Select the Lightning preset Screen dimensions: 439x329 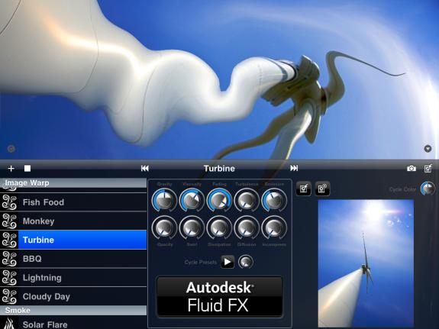73,278
